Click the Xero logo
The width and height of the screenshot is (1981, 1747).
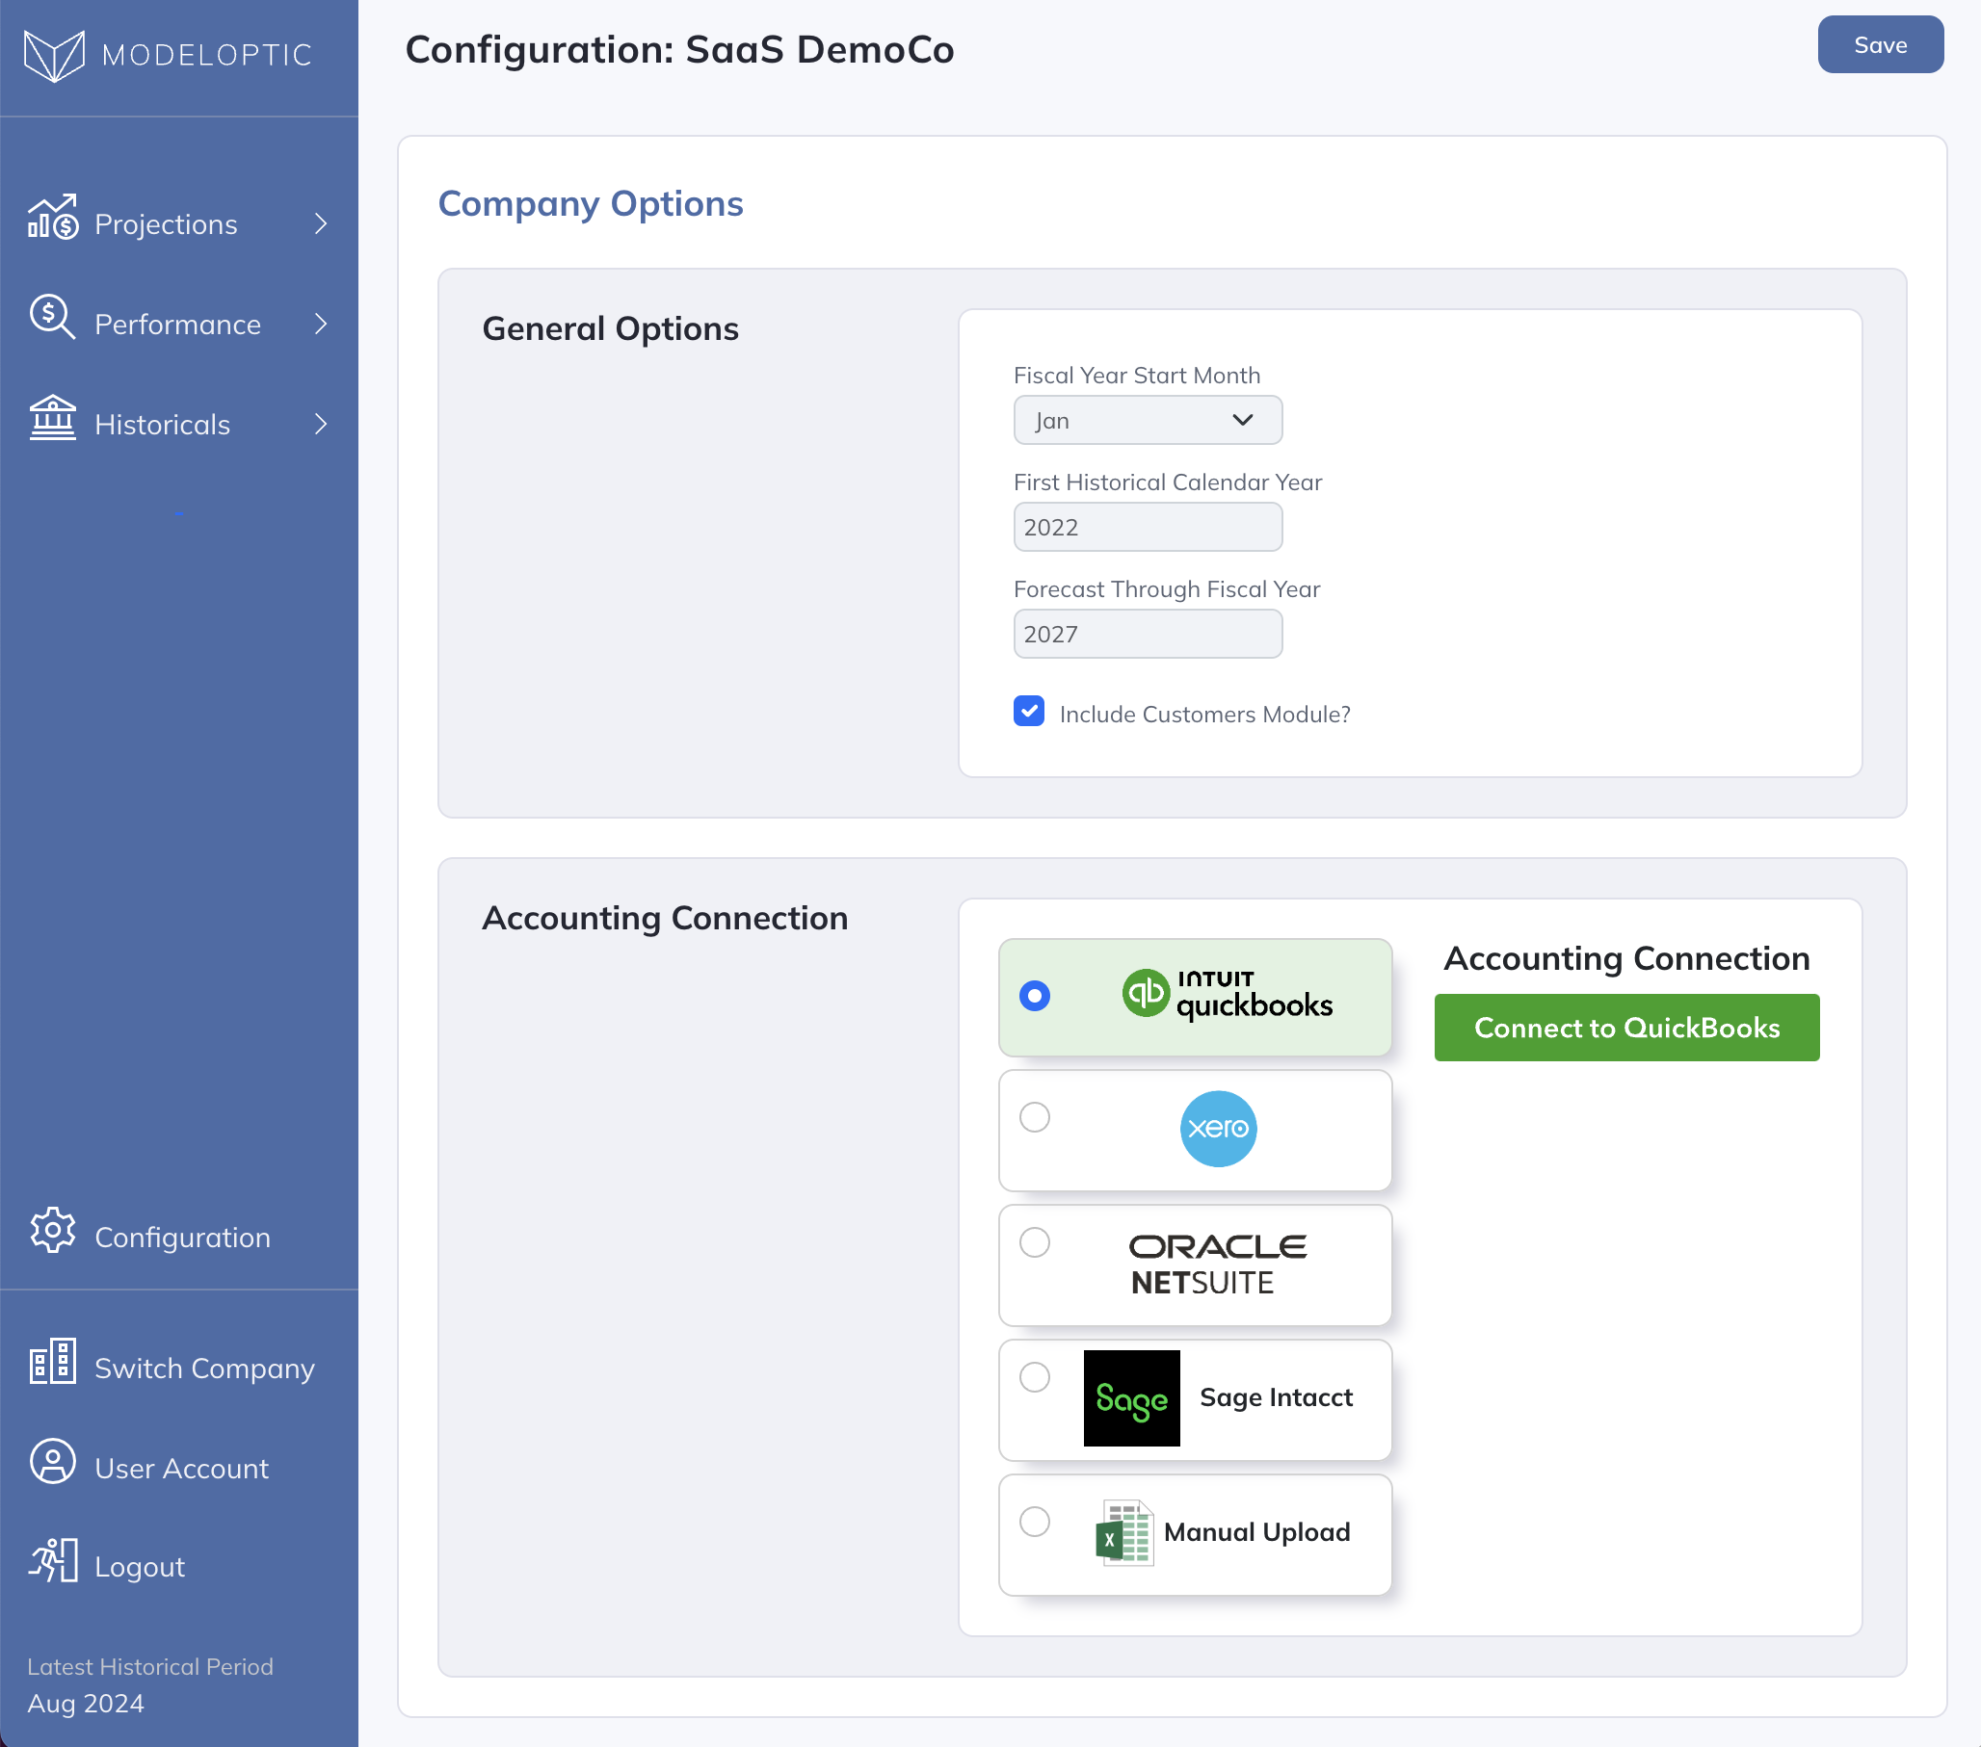point(1218,1129)
